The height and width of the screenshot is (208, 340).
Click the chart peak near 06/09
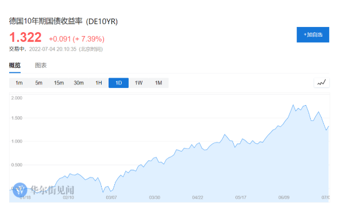point(293,105)
